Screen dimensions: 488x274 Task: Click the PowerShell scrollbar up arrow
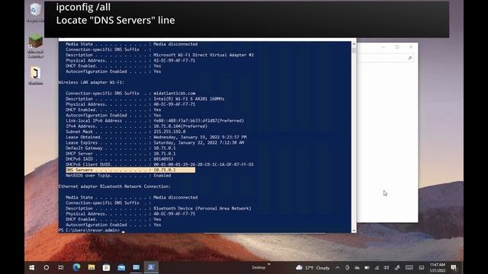tap(354, 44)
